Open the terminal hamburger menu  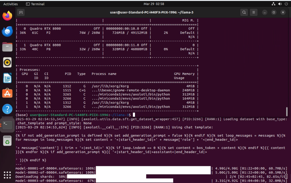(254, 12)
